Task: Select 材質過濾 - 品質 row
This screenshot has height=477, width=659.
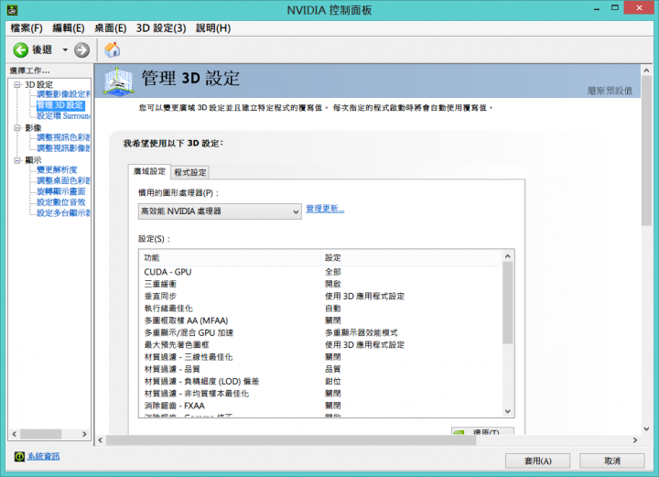Action: tap(320, 369)
